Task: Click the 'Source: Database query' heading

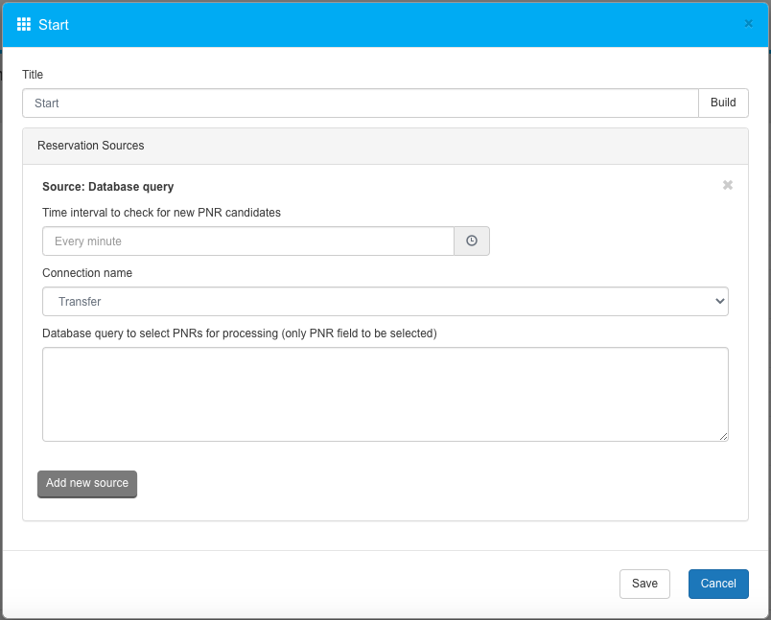Action: [107, 187]
